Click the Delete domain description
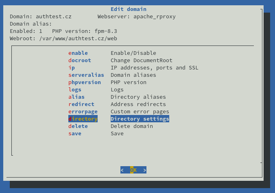Viewport: 275px width, 193px height. click(x=132, y=126)
